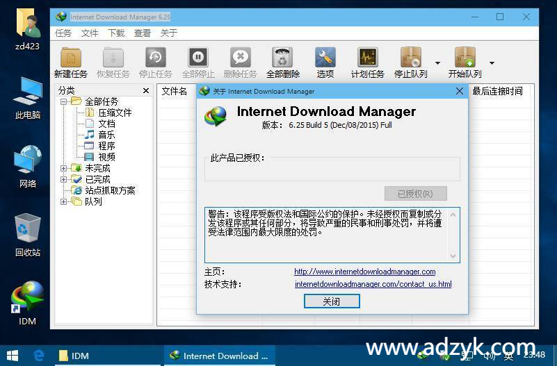
Task: Click the 停止任务 (stop task) toolbar icon
Action: point(156,63)
